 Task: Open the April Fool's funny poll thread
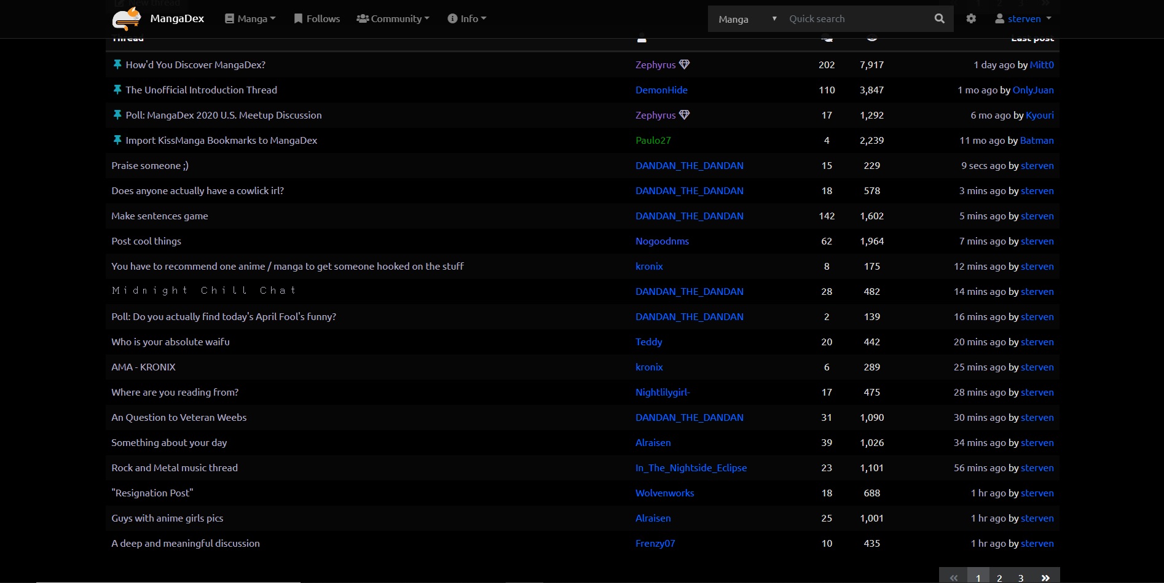[x=224, y=316]
